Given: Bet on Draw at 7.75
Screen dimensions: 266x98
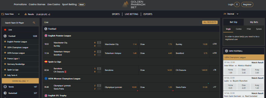Looking at the screenshot, I should [156, 44].
